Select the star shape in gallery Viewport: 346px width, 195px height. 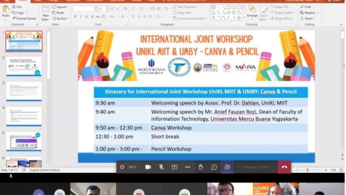239,17
